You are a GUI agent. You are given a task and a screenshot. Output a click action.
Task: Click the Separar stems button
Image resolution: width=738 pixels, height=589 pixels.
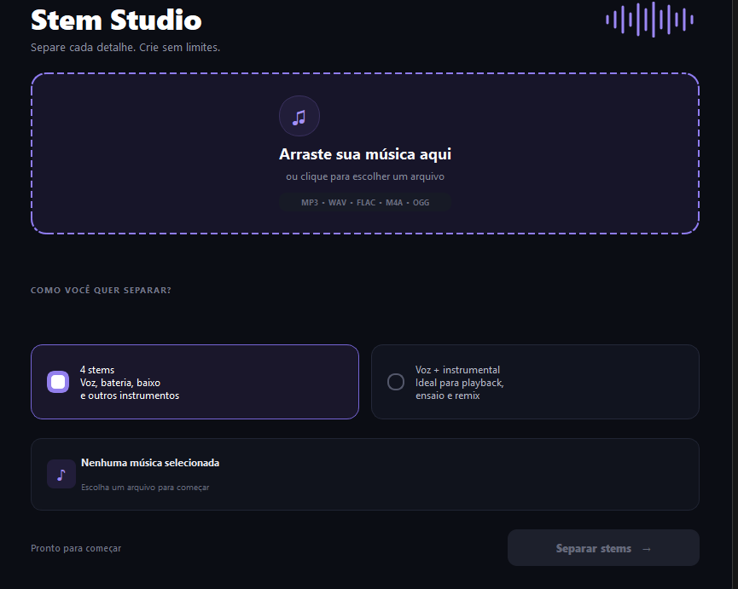(603, 548)
